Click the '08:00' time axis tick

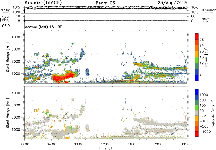[79, 144]
